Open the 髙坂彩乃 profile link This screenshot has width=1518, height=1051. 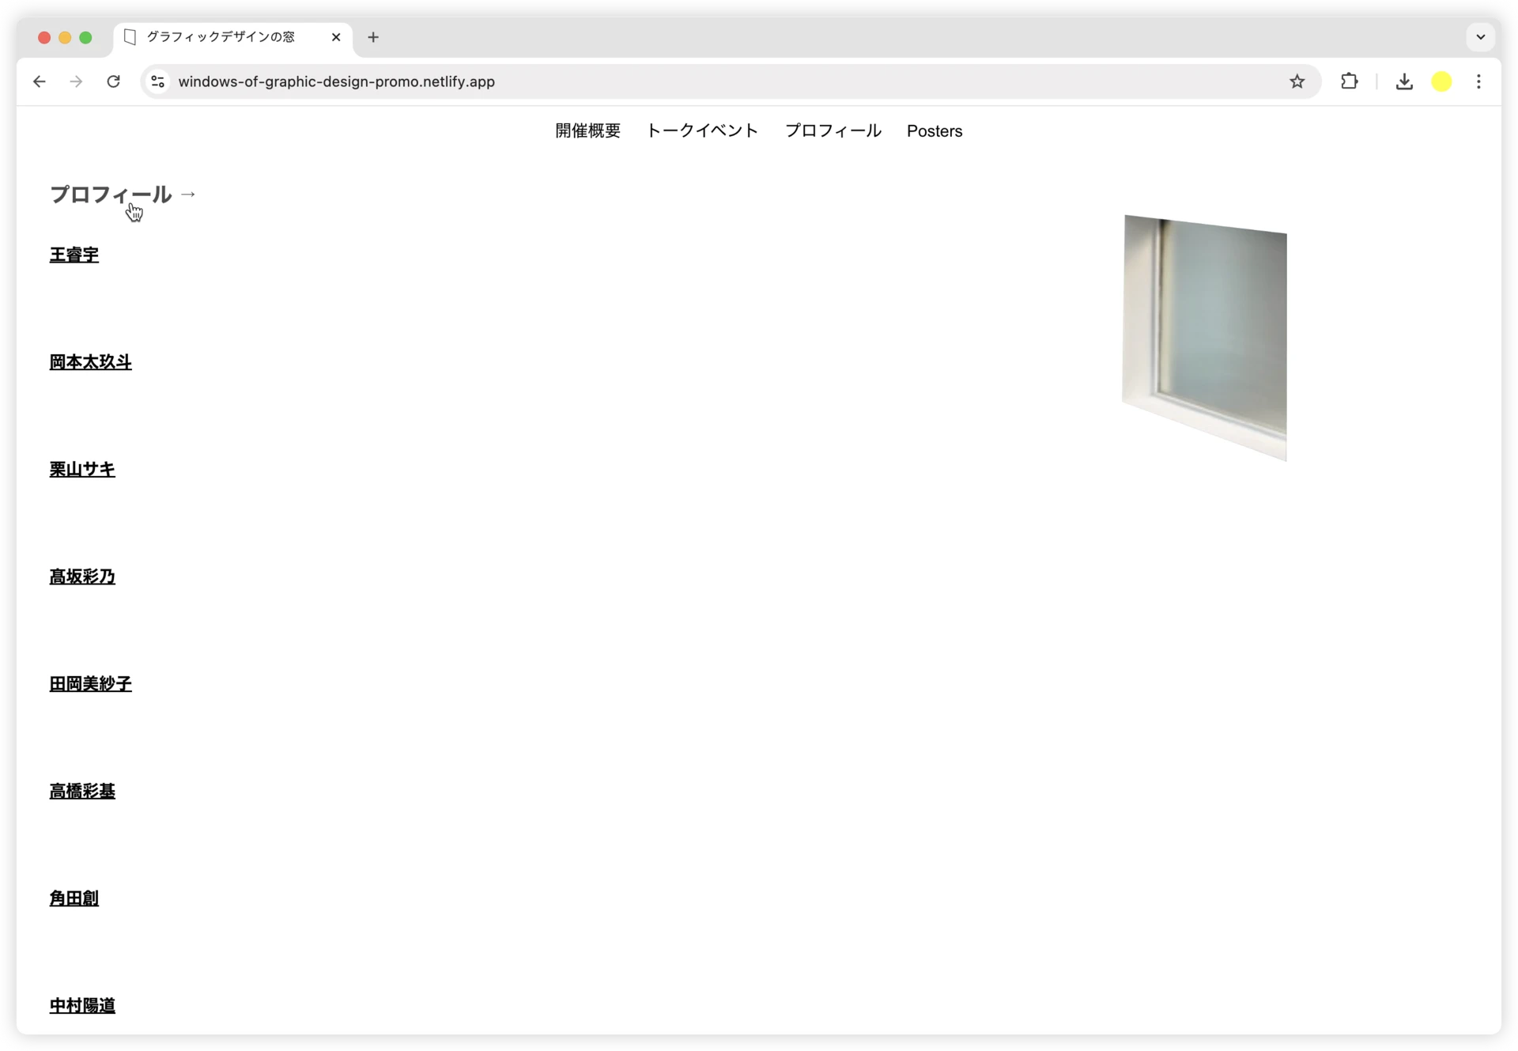tap(82, 577)
